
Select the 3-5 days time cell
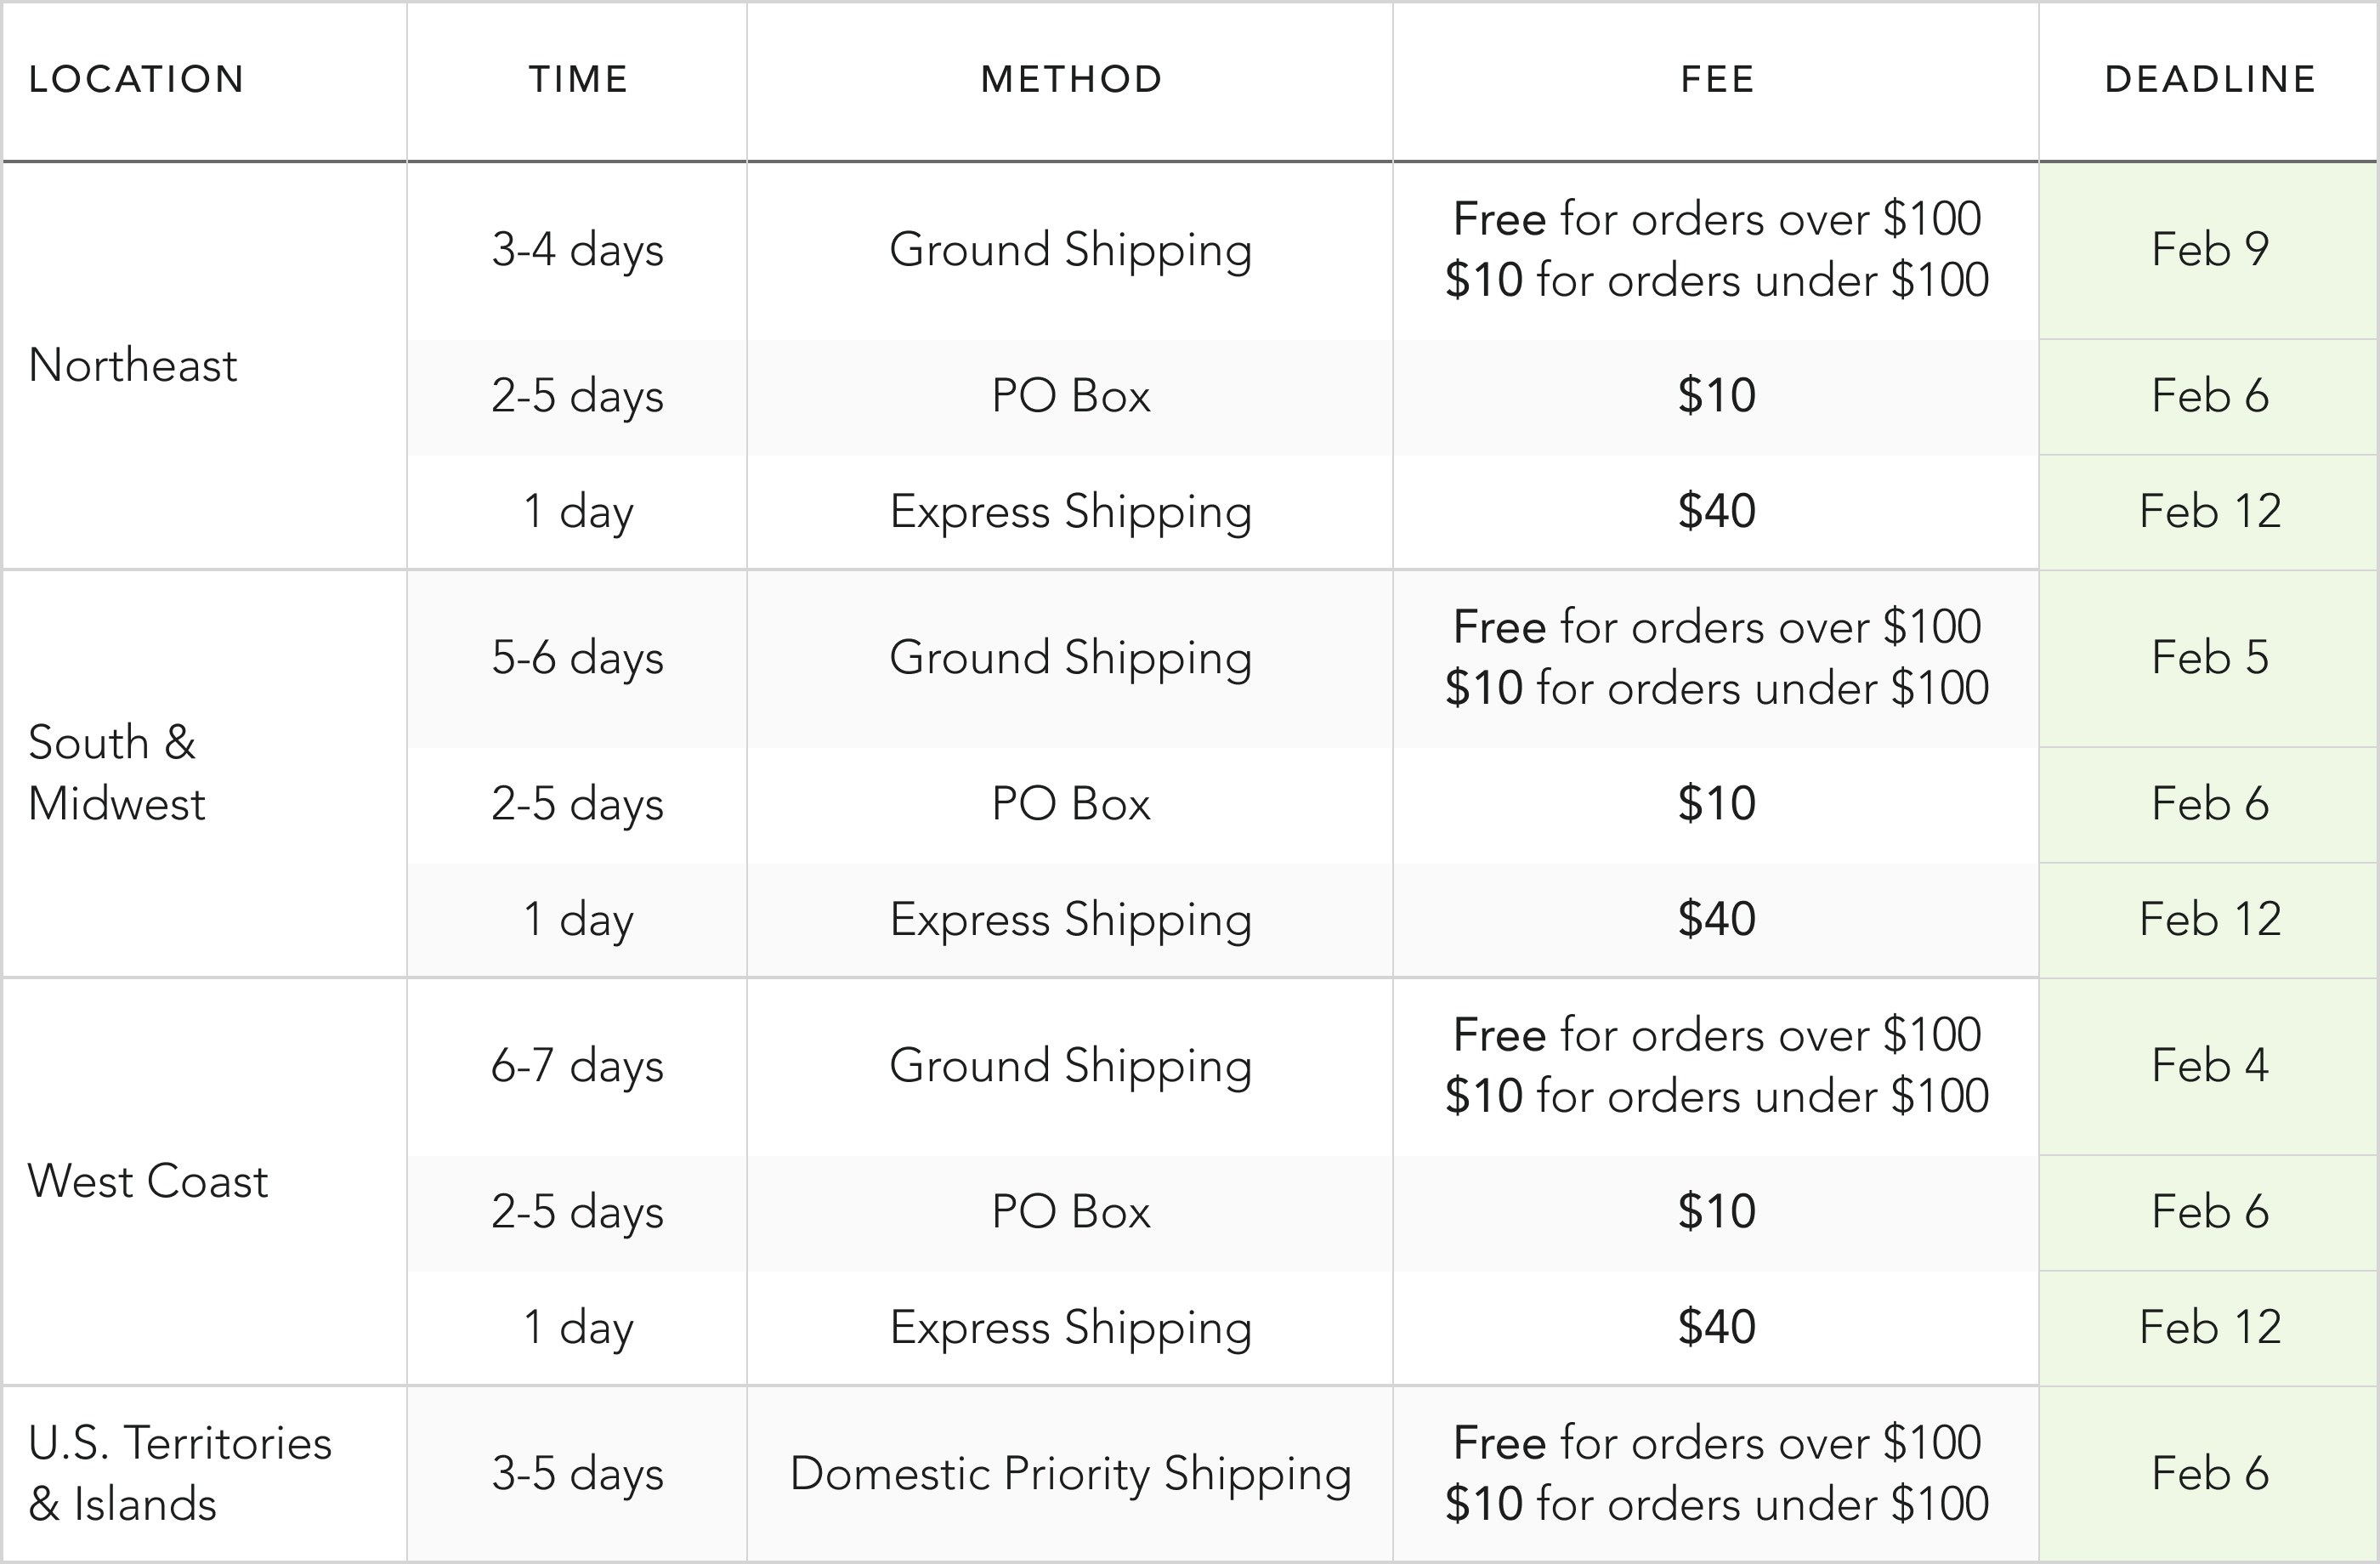(577, 1474)
